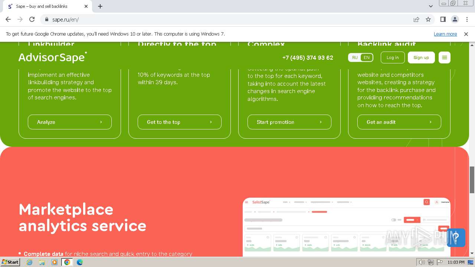Open File Explorer from the taskbar
This screenshot has width=475, height=267.
(42, 262)
